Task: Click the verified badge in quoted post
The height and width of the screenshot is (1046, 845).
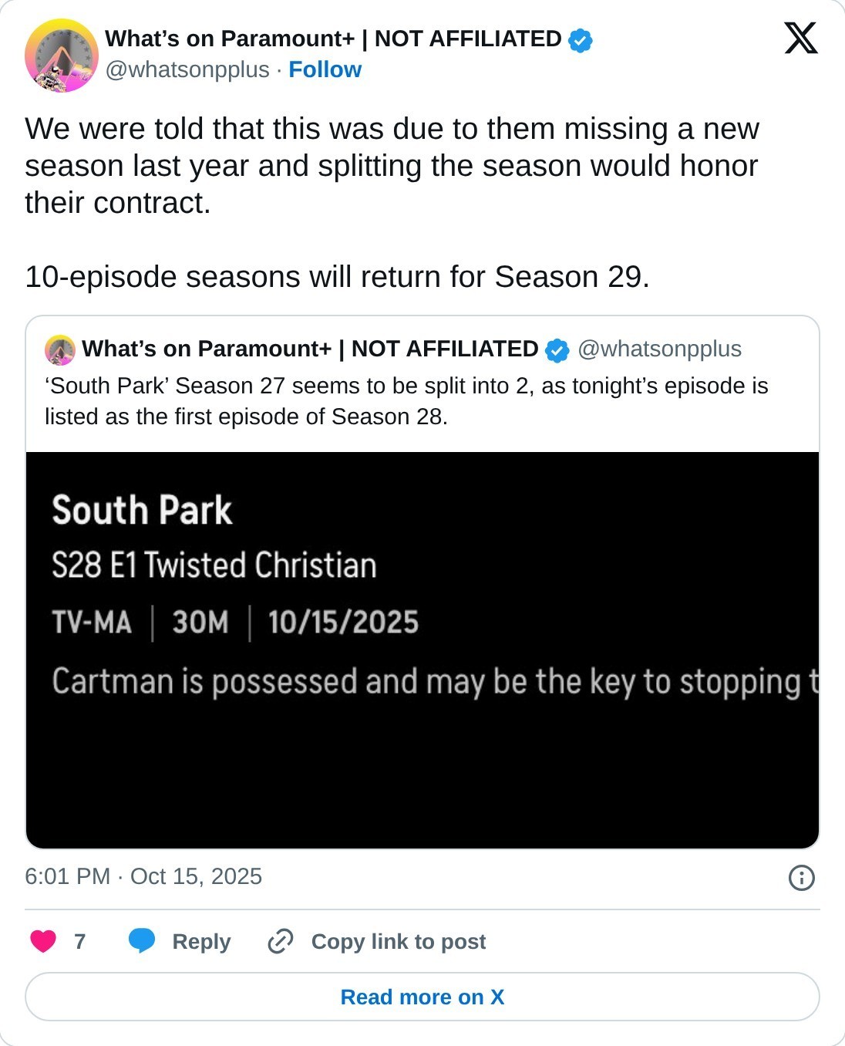Action: (557, 350)
